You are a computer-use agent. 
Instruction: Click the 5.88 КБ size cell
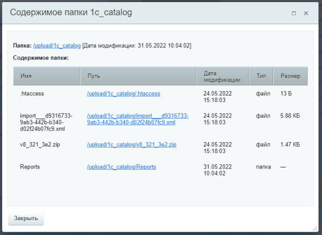(x=290, y=115)
